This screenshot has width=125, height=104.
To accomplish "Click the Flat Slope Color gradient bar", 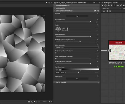I will [80, 70].
